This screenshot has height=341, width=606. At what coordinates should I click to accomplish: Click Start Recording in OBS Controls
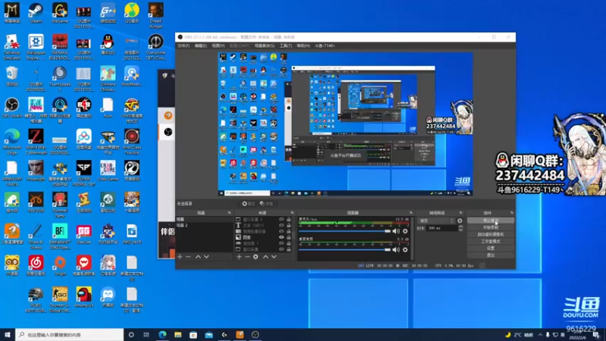click(x=490, y=227)
